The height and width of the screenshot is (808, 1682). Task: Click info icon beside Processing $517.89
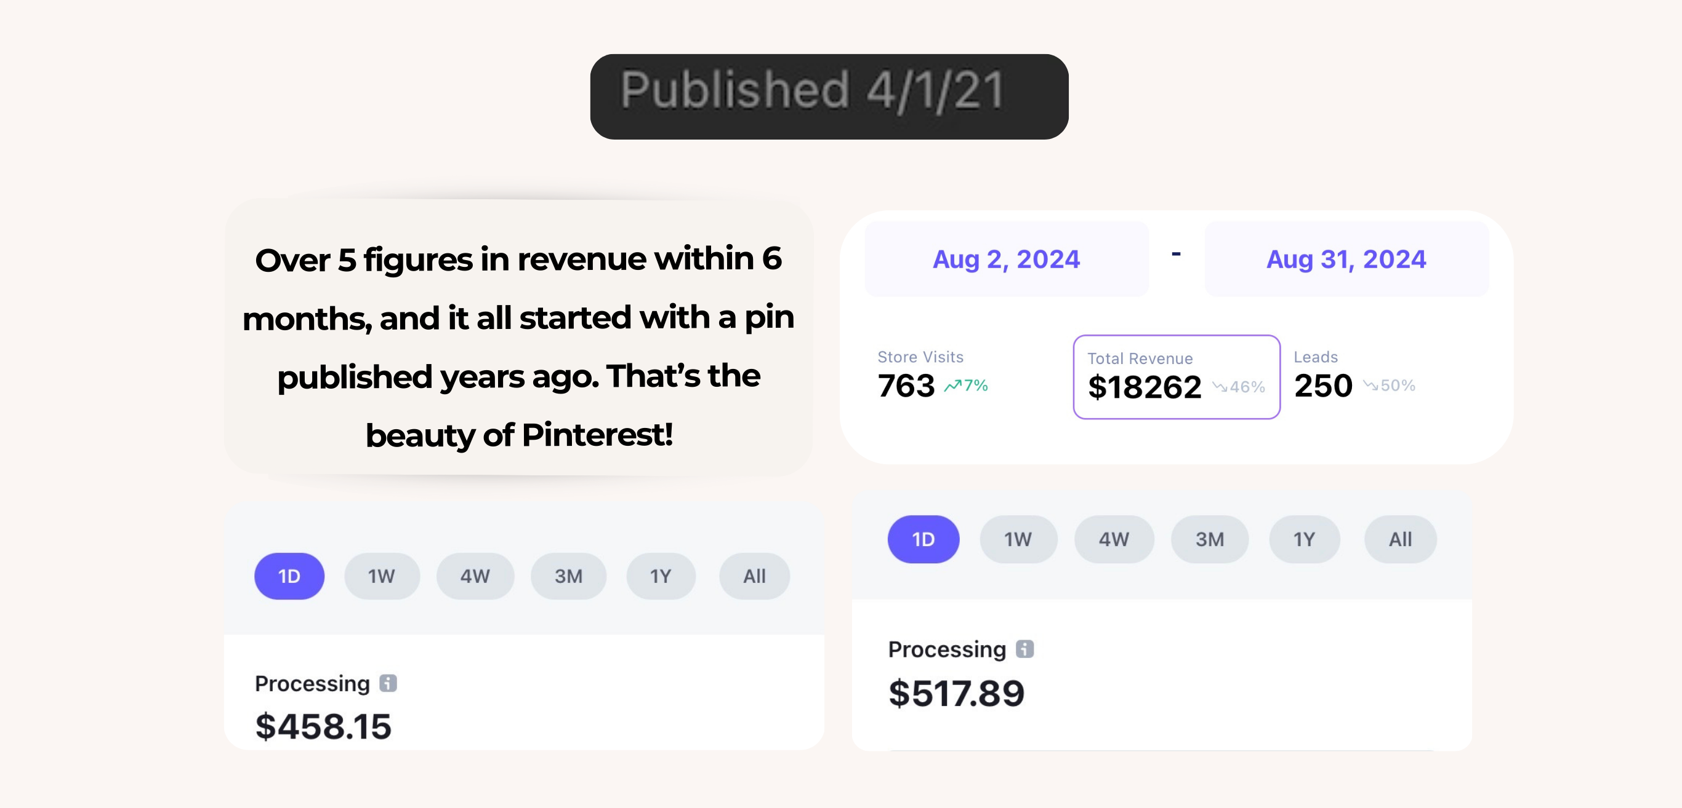coord(1024,649)
